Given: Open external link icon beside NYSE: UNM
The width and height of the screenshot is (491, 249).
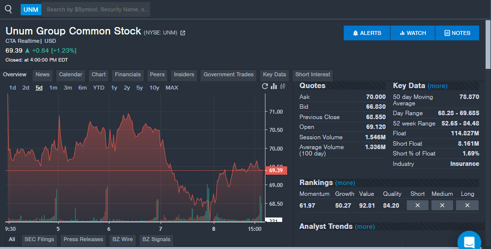Looking at the screenshot, I should pyautogui.click(x=183, y=33).
